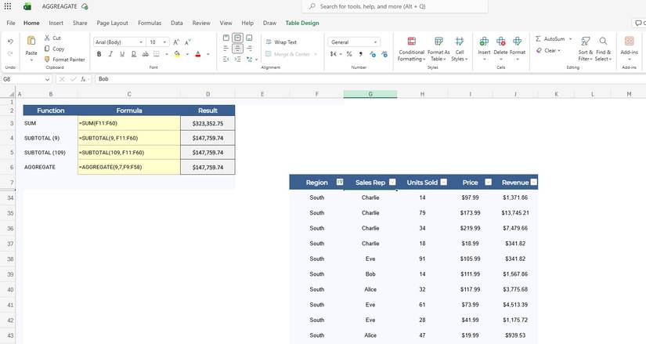Apply the yellow fill color
The width and height of the screenshot is (646, 344).
177,54
